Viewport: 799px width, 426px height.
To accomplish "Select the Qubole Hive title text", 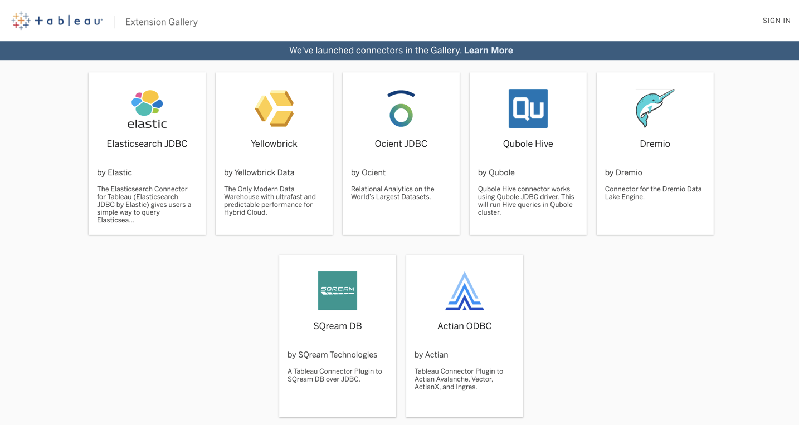I will click(528, 143).
